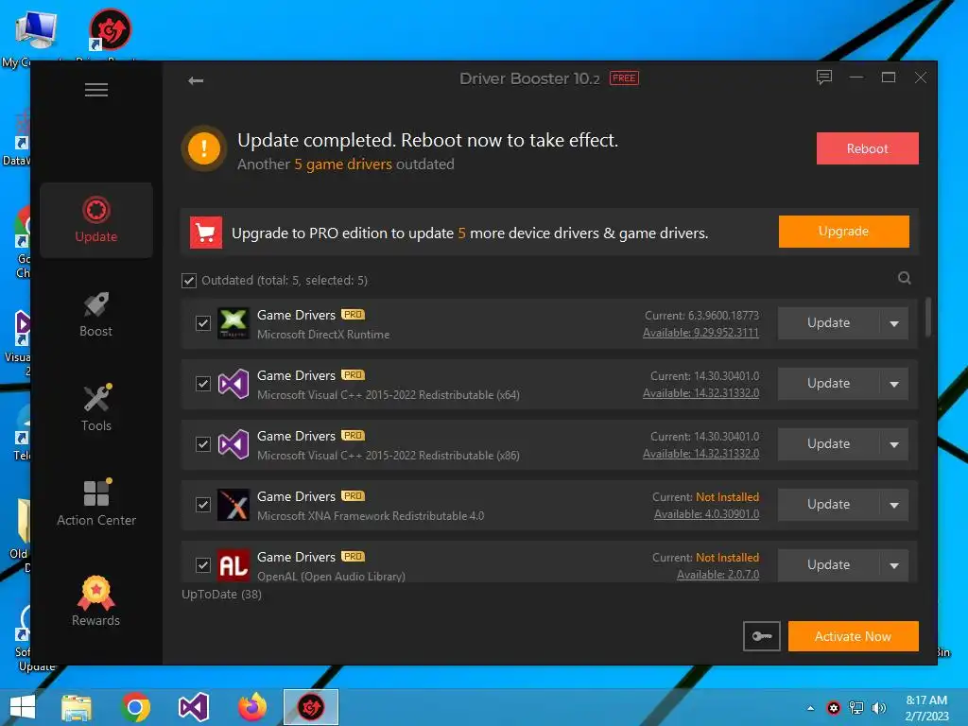Open Visual Studio from taskbar
Viewport: 968px width, 726px height.
tap(193, 707)
